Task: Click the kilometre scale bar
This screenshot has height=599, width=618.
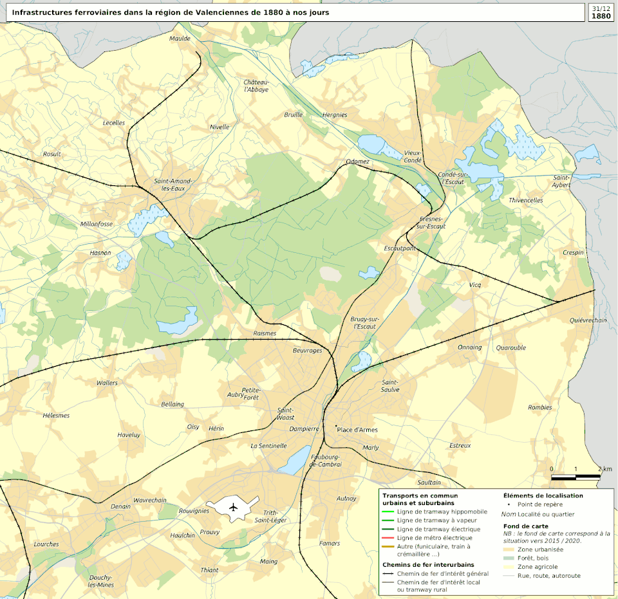Action: point(576,477)
